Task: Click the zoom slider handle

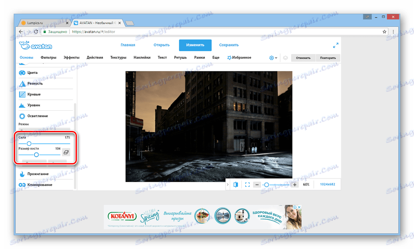Action: 266,185
